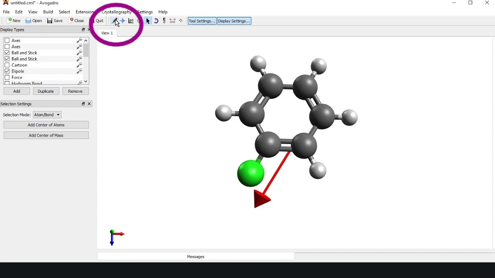
Task: Click Add Center of Atoms
Action: coord(46,125)
